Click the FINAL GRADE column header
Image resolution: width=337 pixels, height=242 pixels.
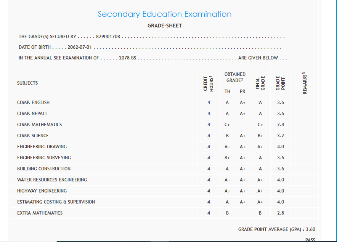[x=260, y=83]
